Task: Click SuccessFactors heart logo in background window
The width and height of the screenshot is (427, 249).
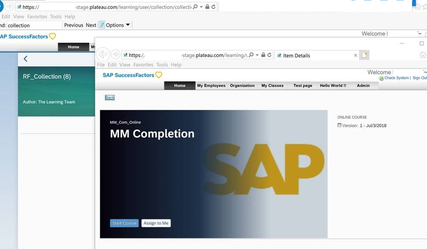Action: tap(52, 36)
